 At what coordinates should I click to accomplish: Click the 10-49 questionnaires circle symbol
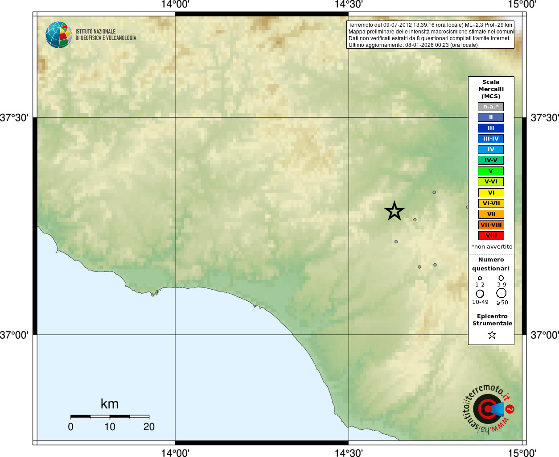click(x=480, y=294)
